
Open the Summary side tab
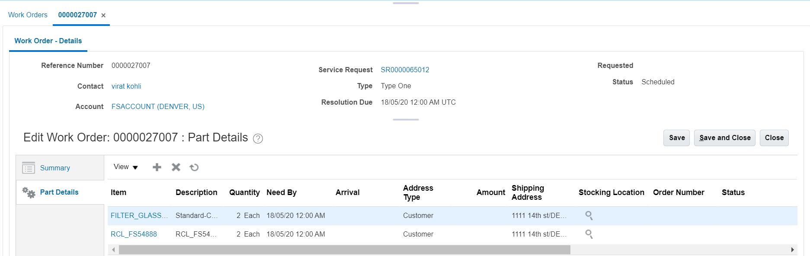coord(55,168)
